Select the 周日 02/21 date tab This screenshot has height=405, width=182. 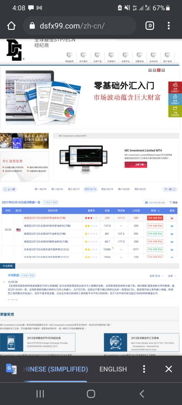[x=140, y=189]
